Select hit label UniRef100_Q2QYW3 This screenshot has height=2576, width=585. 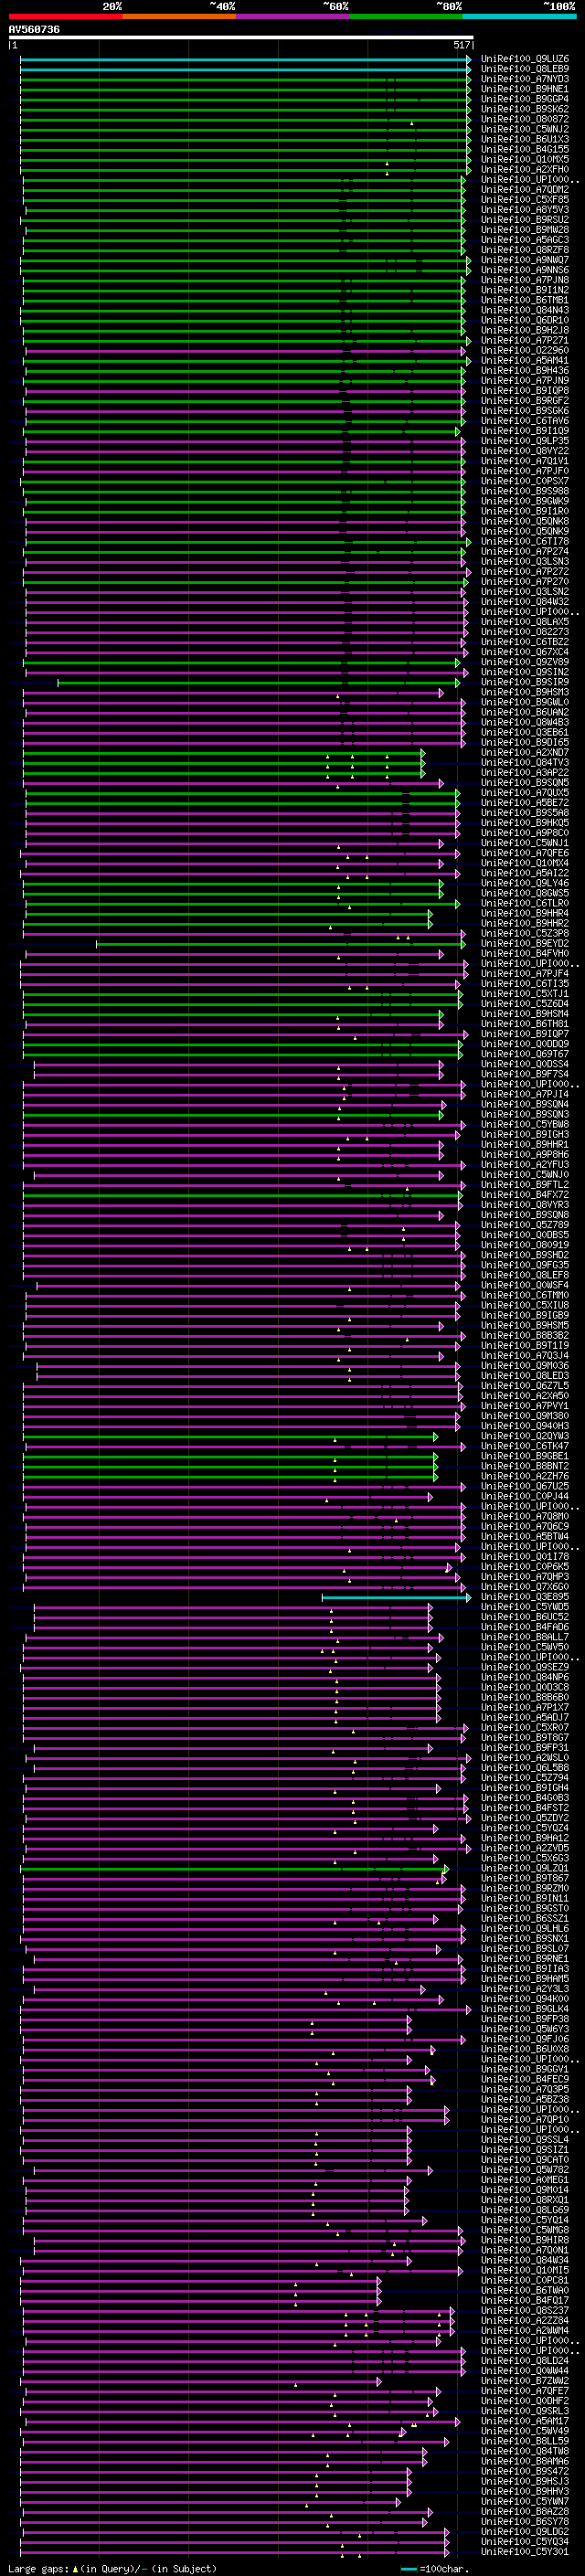click(525, 1436)
